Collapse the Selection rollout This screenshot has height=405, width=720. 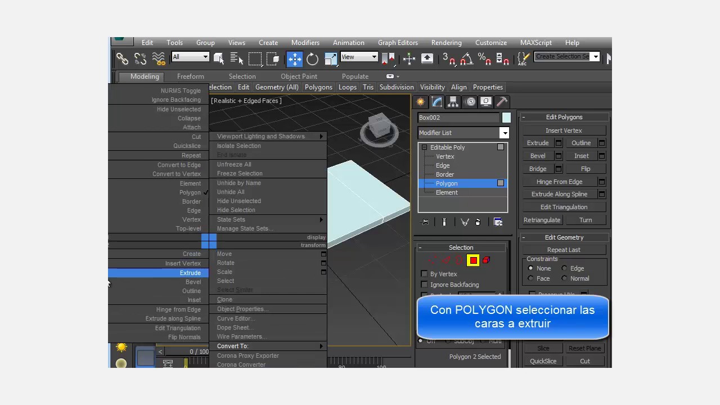click(461, 247)
